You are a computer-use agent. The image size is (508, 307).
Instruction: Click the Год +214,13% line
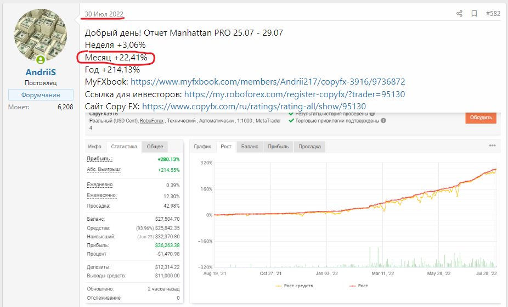[x=112, y=70]
